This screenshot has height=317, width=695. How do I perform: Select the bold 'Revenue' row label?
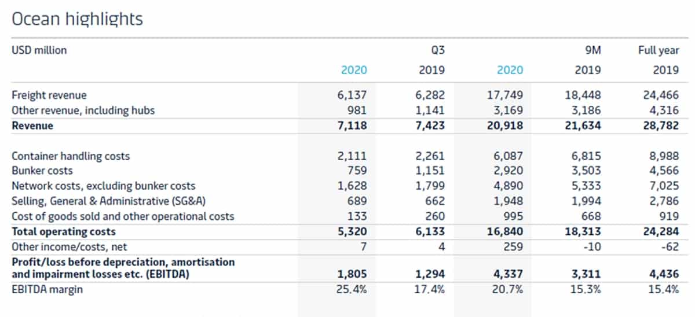click(32, 126)
